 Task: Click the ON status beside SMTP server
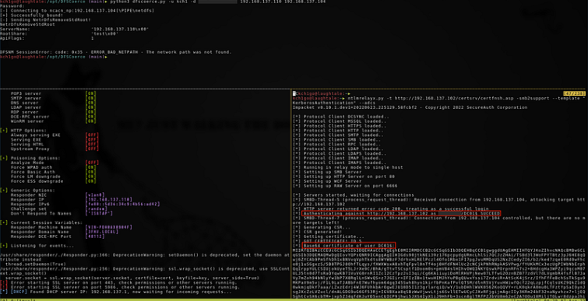(x=91, y=98)
